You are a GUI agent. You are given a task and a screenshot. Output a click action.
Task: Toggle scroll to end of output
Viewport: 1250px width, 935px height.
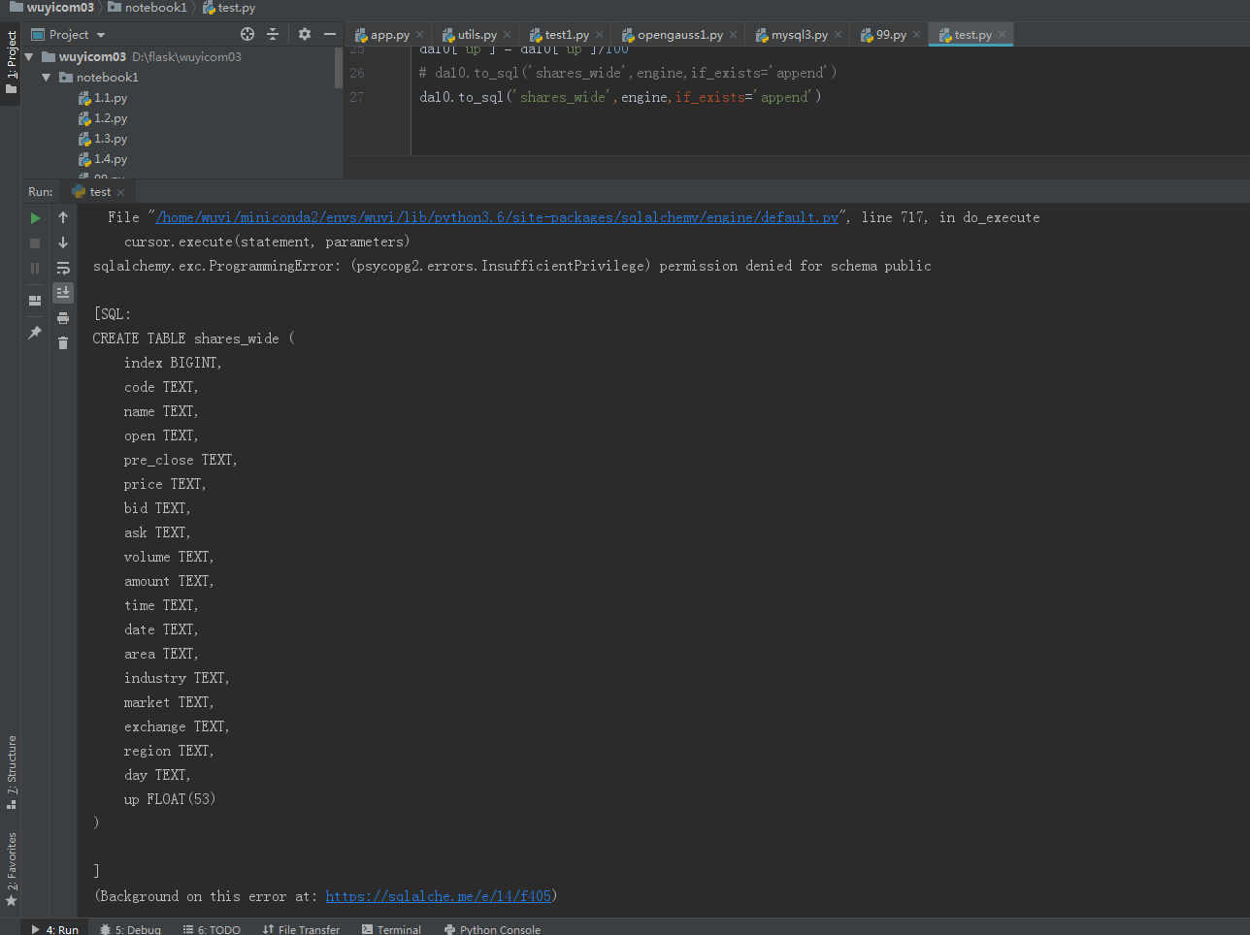click(63, 292)
